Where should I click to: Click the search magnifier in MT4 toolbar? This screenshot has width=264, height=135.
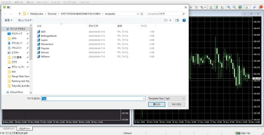(x=254, y=7)
